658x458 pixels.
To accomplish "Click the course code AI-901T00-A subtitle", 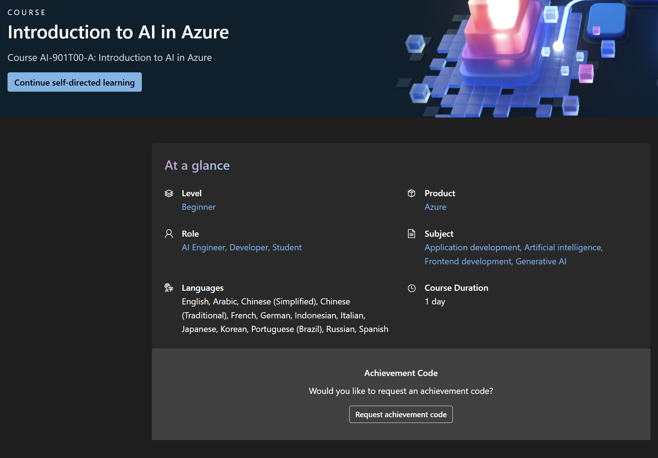I will click(110, 58).
